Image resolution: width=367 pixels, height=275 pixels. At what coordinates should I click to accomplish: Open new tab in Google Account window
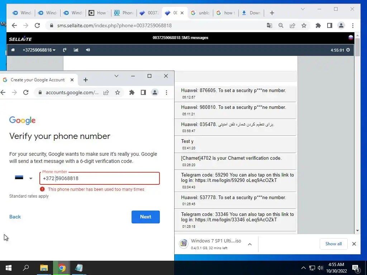point(85,80)
